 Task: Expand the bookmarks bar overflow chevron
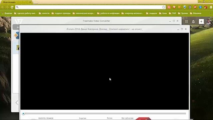click(211, 13)
